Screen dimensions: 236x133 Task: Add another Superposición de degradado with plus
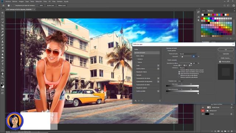(158, 81)
